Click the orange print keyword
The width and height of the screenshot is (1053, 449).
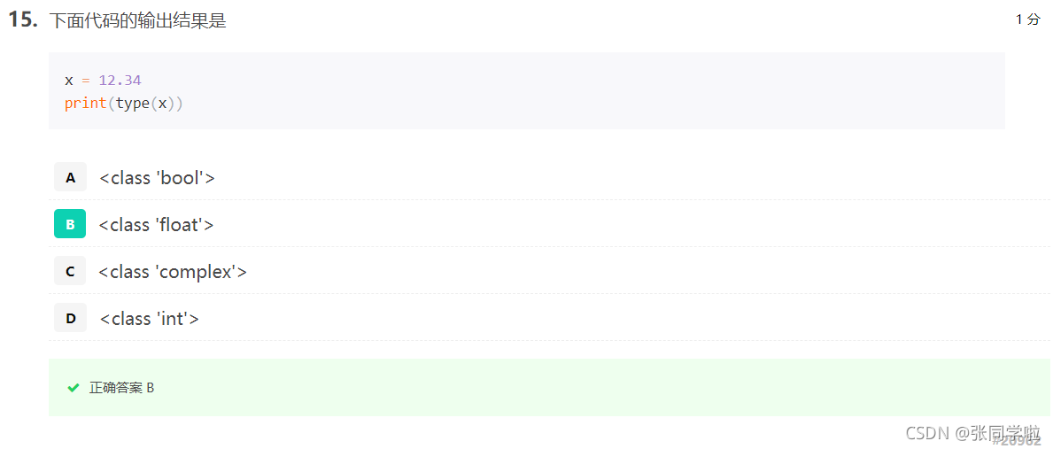click(x=85, y=104)
